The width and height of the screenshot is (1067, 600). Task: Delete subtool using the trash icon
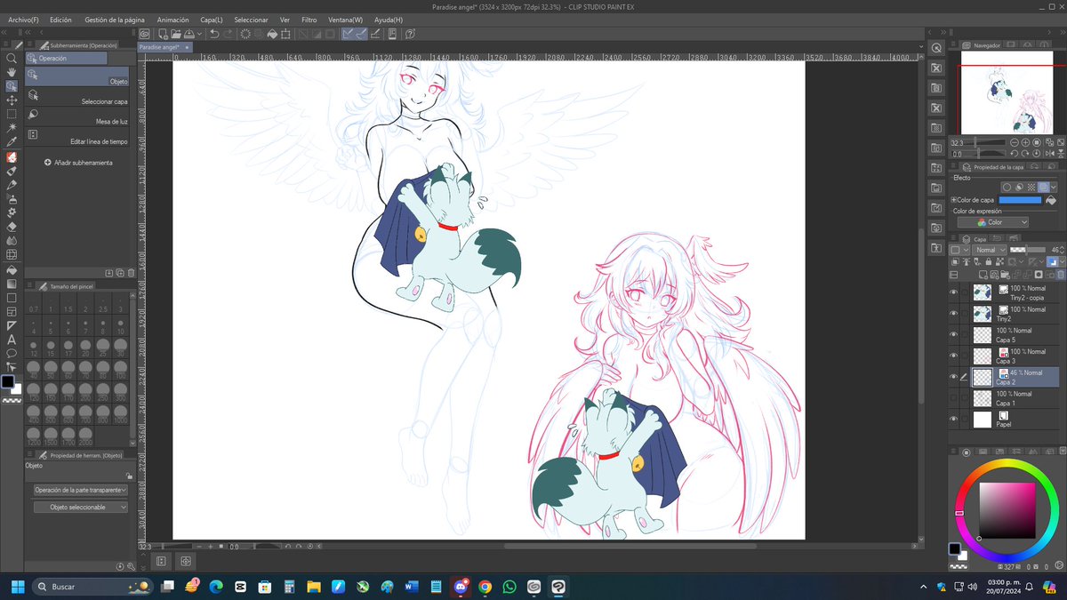pyautogui.click(x=131, y=272)
